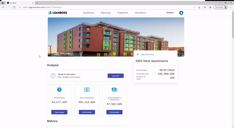Open a new browser tab
This screenshot has height=128, width=234.
[37, 3]
